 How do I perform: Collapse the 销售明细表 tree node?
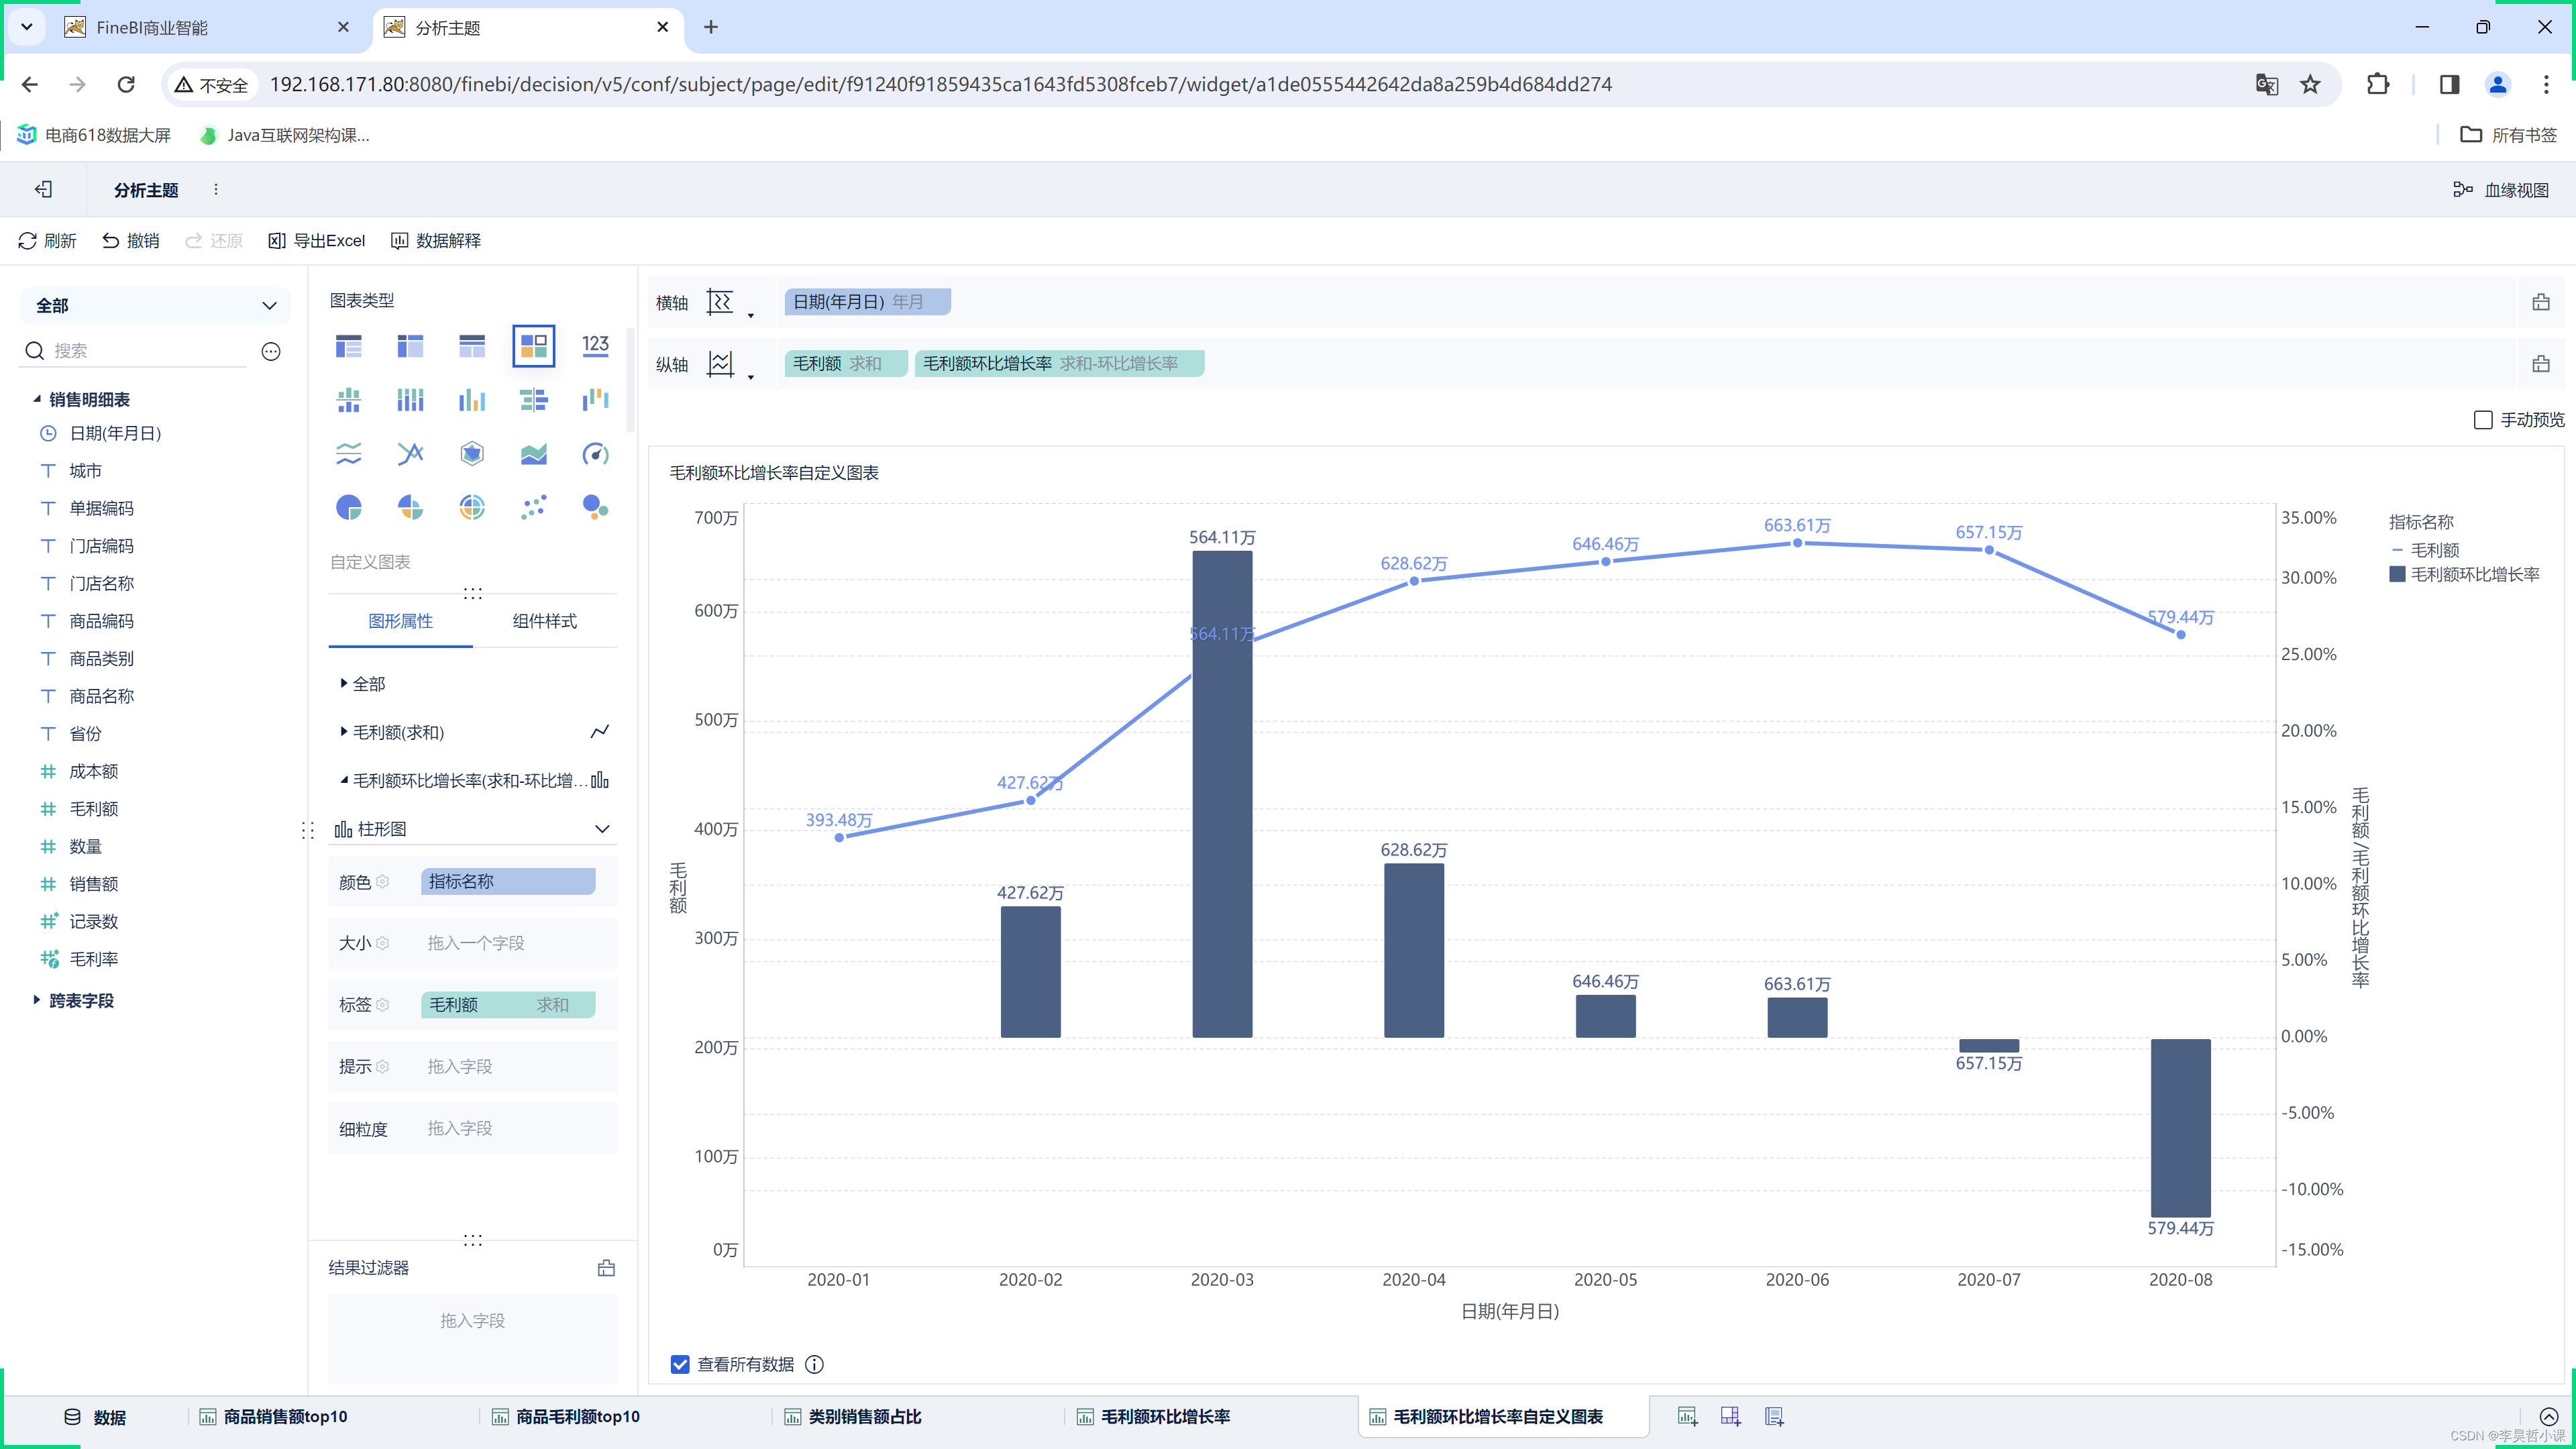(37, 399)
